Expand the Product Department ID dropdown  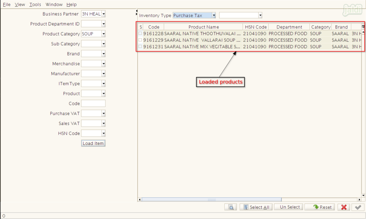(104, 24)
